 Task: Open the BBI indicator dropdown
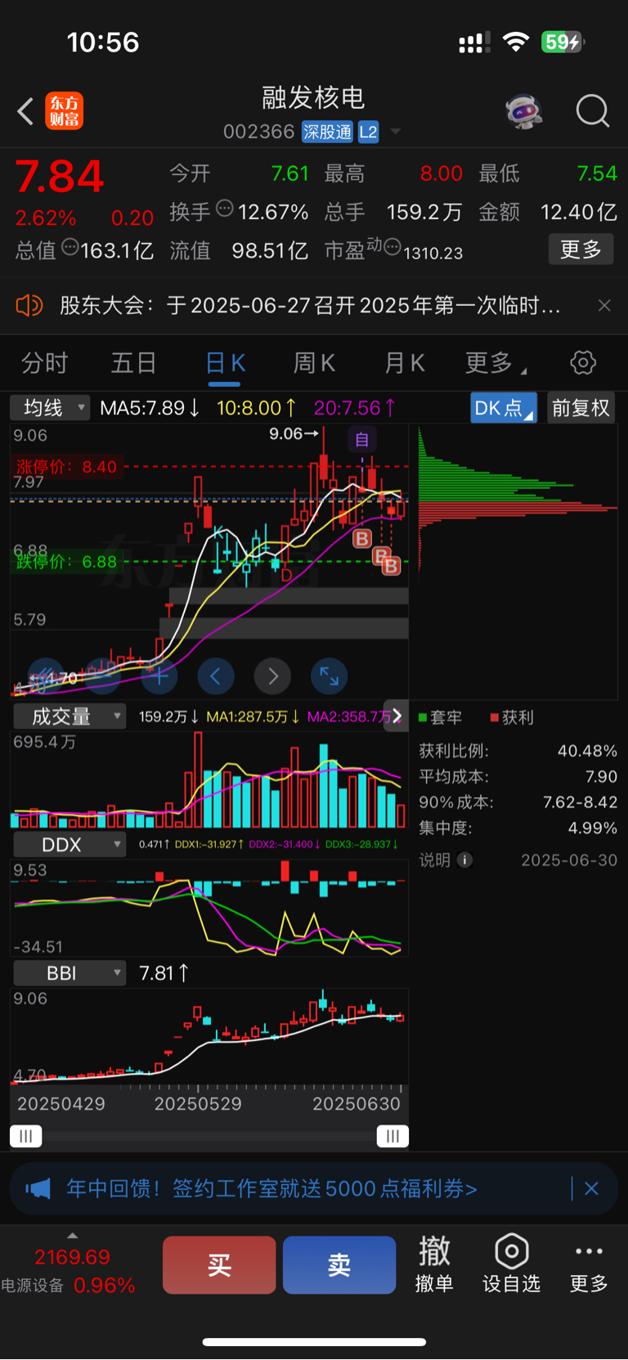click(x=70, y=972)
